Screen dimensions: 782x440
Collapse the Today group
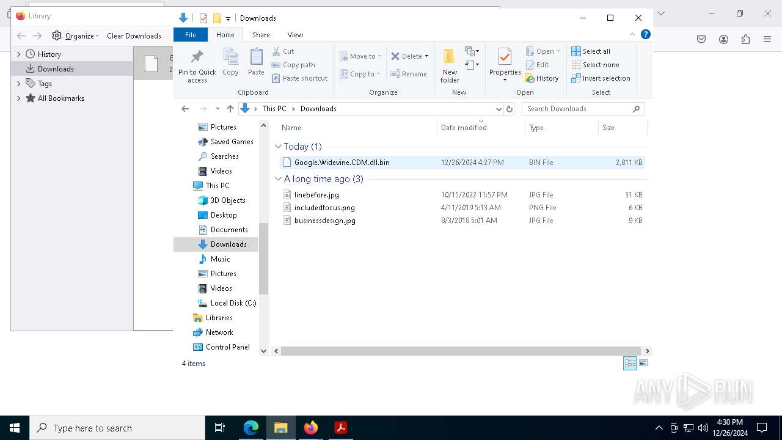tap(278, 147)
